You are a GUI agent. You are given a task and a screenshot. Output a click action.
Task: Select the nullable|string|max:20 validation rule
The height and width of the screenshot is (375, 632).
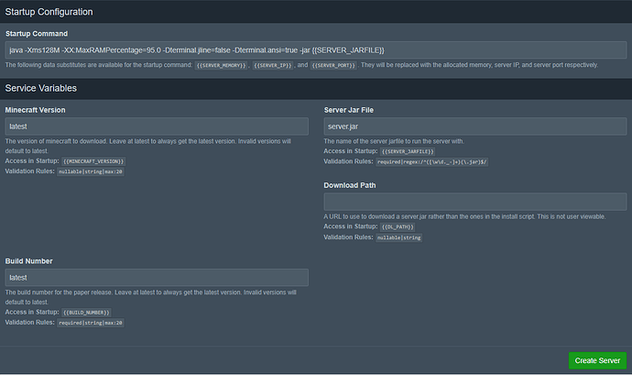(91, 171)
